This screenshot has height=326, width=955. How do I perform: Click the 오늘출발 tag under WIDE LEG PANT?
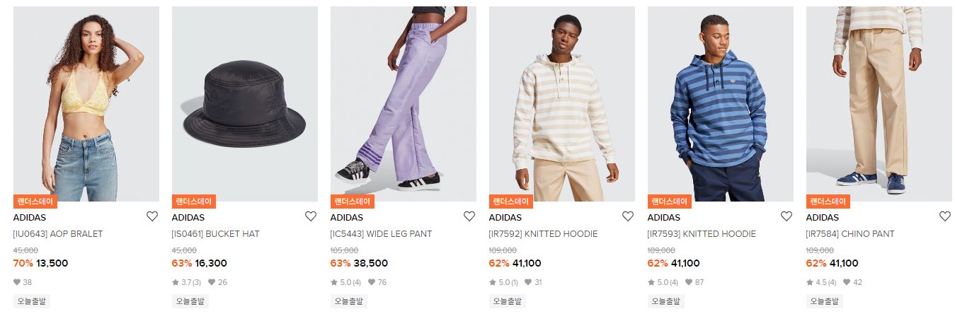[x=349, y=301]
